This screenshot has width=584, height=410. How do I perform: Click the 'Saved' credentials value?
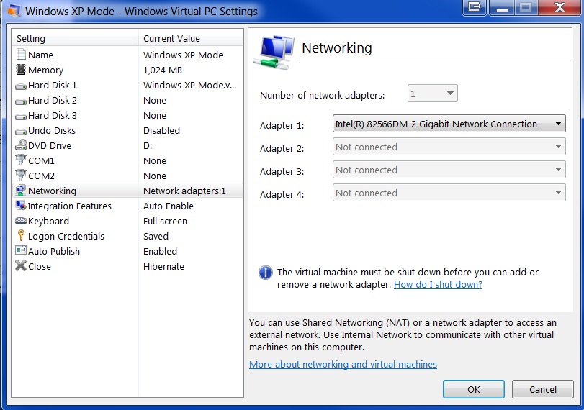(156, 236)
